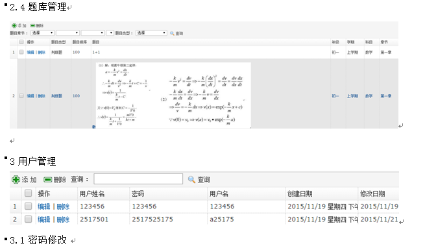This screenshot has width=425, height=250.
Task: Click the 3.1 密码修改 heading
Action: 38,240
